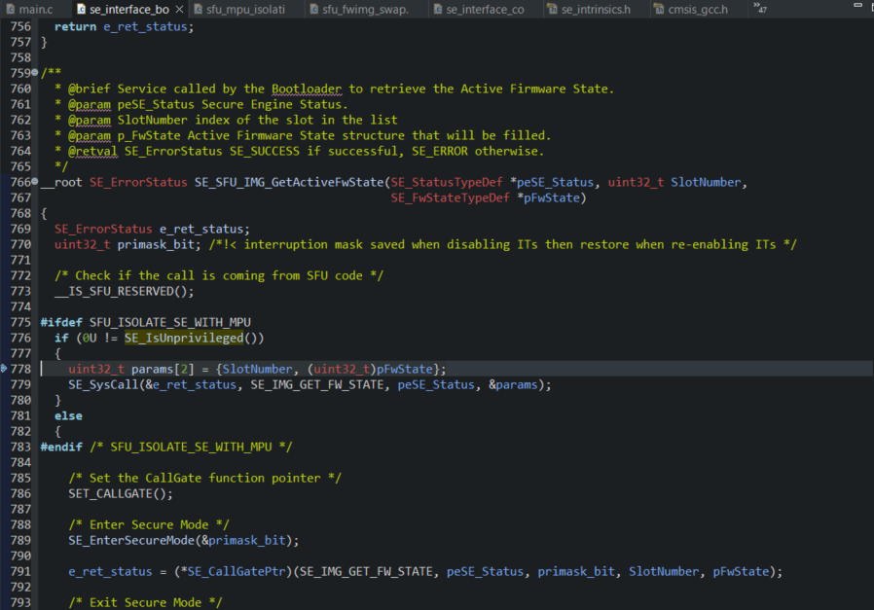This screenshot has height=610, width=874.
Task: Click the cmsis_gcc.h header file icon
Action: [x=659, y=9]
